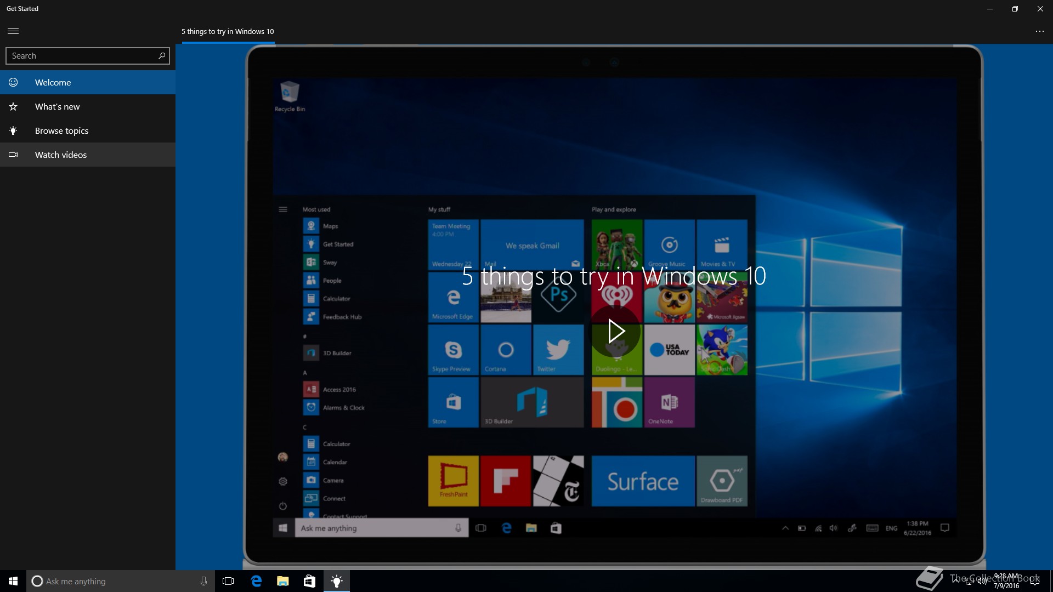
Task: Open the Windows Start menu
Action: [x=13, y=581]
